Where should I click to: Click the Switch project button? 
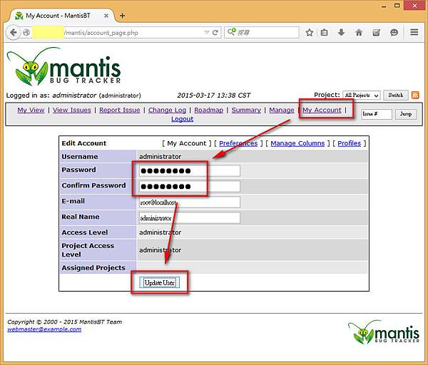coord(395,96)
